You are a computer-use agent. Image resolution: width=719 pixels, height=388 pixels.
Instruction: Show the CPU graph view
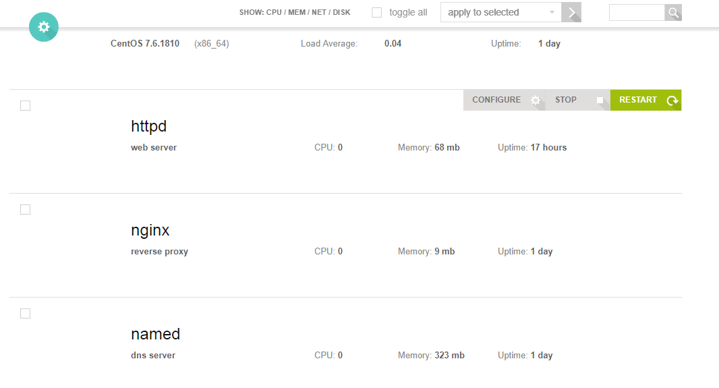pos(275,13)
